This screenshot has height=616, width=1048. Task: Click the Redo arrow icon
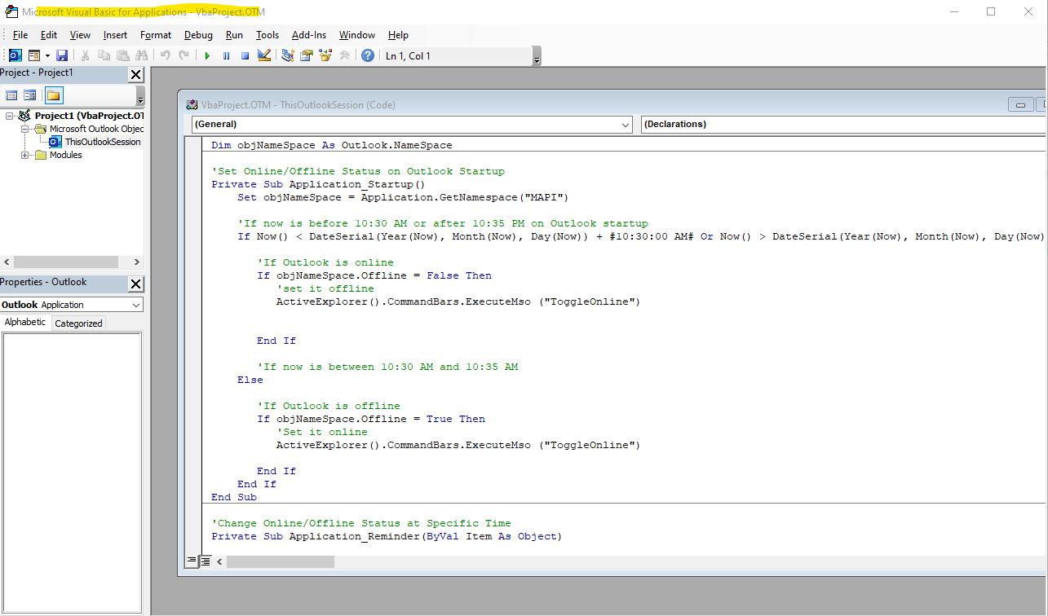click(x=184, y=55)
